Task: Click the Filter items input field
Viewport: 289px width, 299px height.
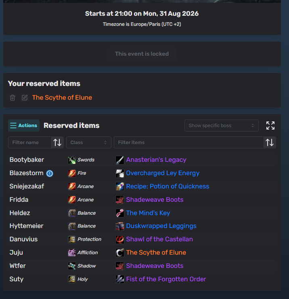Action: click(x=188, y=142)
